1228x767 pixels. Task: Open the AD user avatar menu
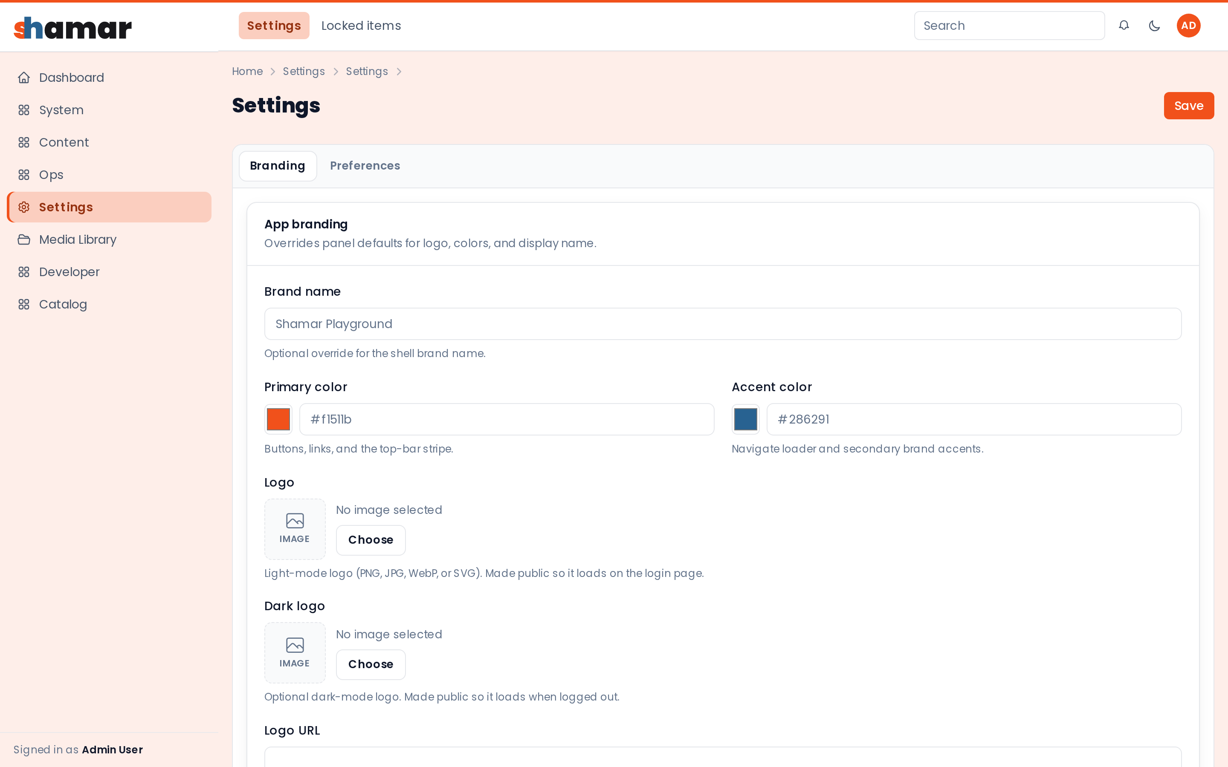[1188, 26]
